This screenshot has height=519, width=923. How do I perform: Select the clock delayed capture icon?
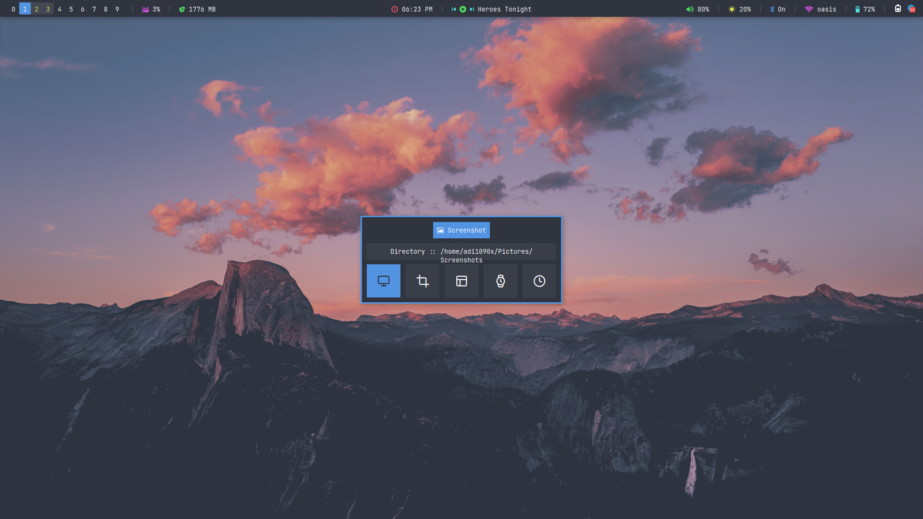tap(539, 281)
